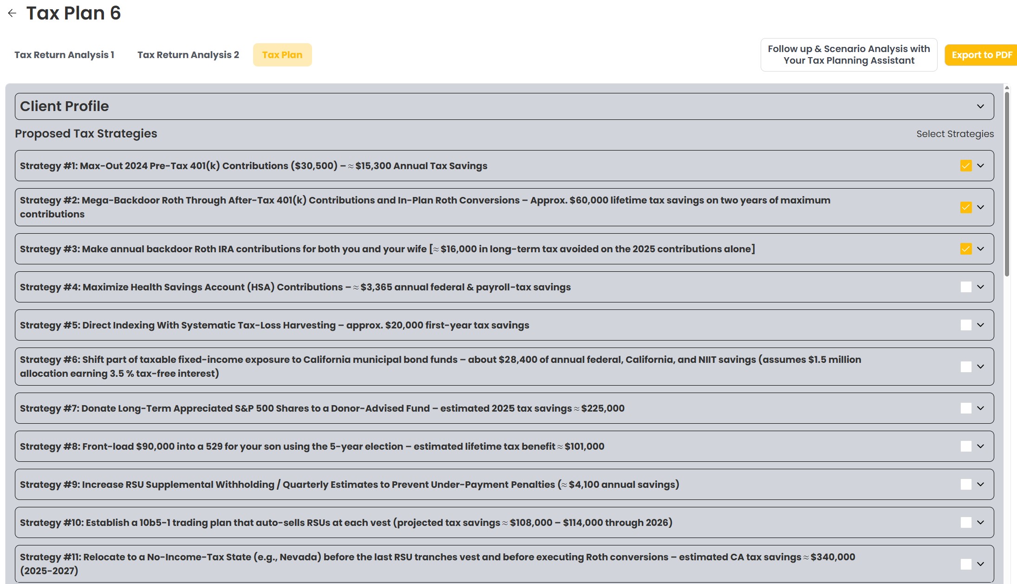Screen dimensions: 1017x584
Task: Open Strategy #8 529 plan chevron
Action: 980,446
